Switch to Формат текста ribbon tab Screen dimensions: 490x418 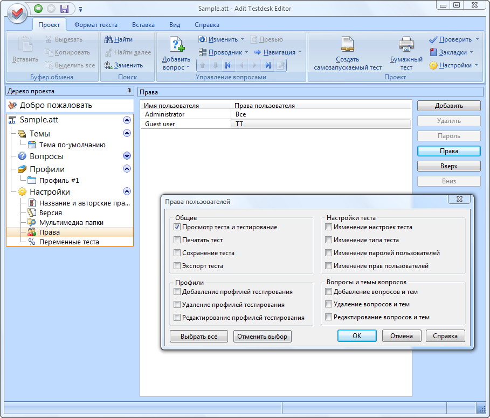coord(96,25)
